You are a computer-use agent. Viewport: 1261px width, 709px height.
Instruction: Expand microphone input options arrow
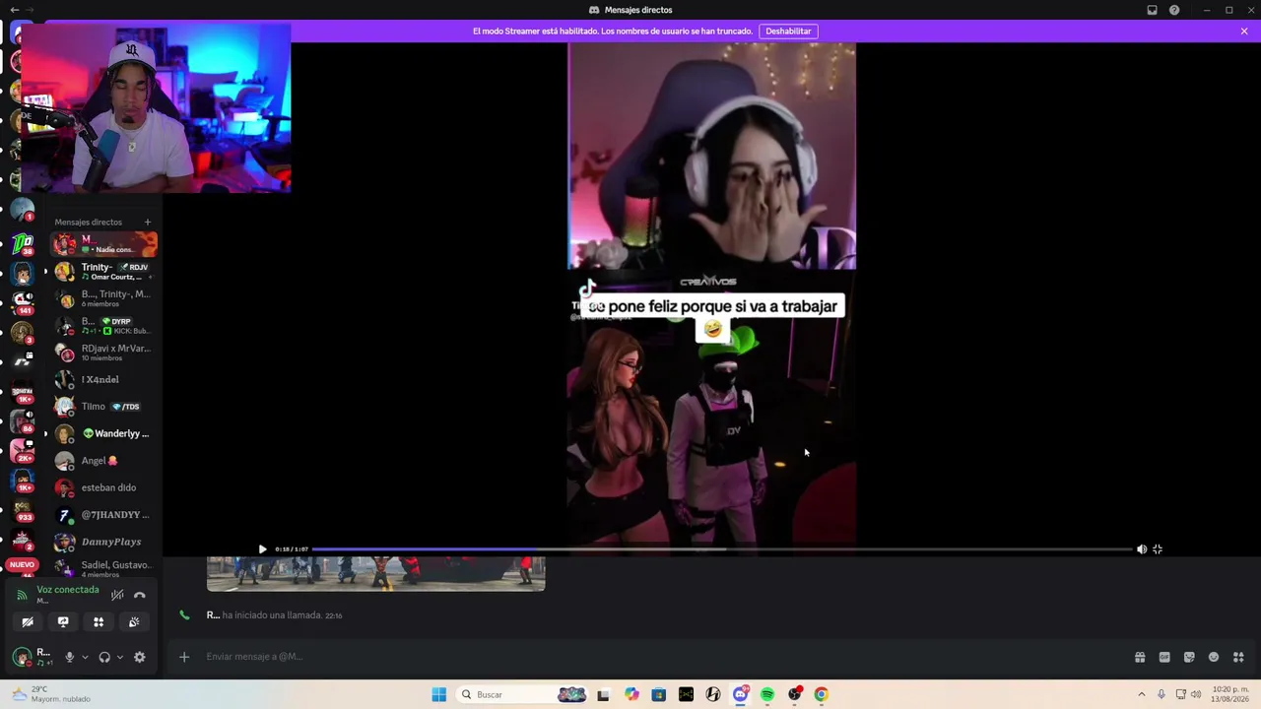[85, 657]
